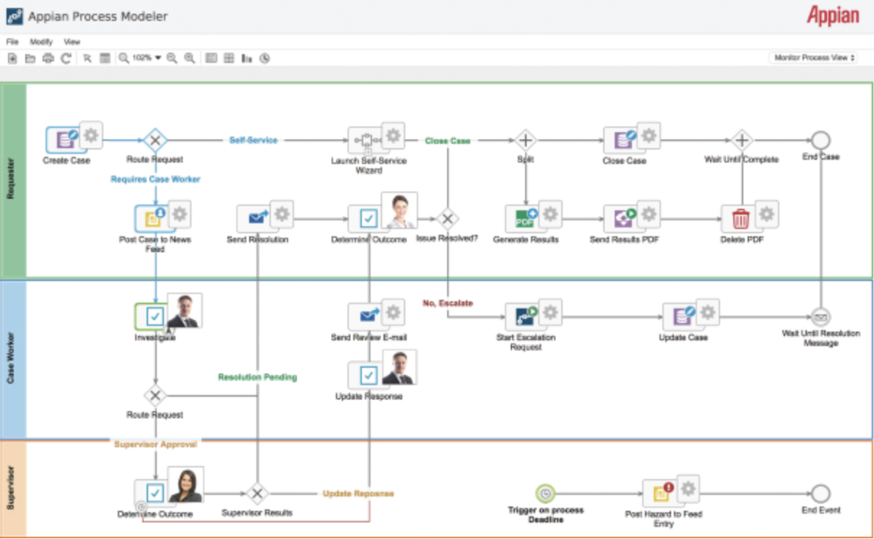Open the Modify menu

tap(40, 42)
